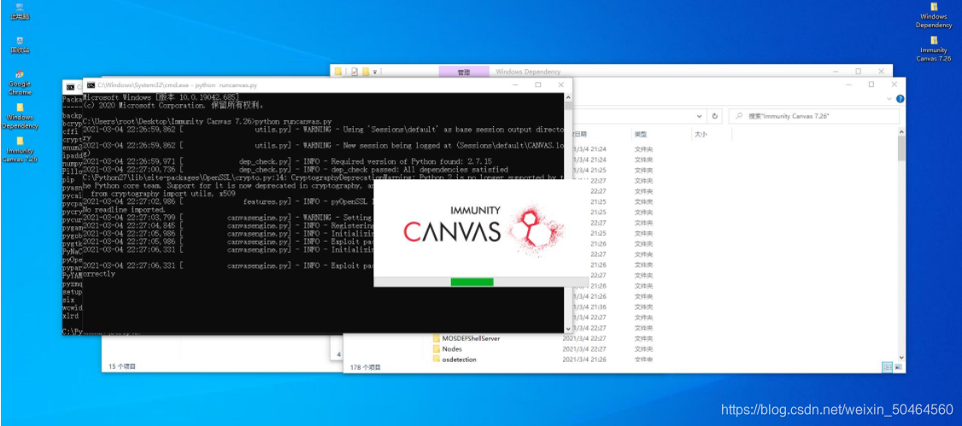Minimize the runcanvas.py cmd window
The height and width of the screenshot is (426, 962).
click(516, 85)
